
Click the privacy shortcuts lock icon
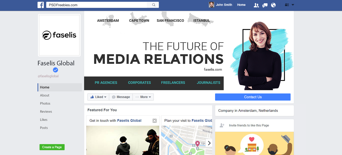pos(287,5)
